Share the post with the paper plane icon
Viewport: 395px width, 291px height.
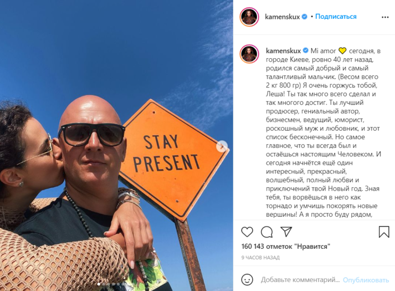point(286,232)
